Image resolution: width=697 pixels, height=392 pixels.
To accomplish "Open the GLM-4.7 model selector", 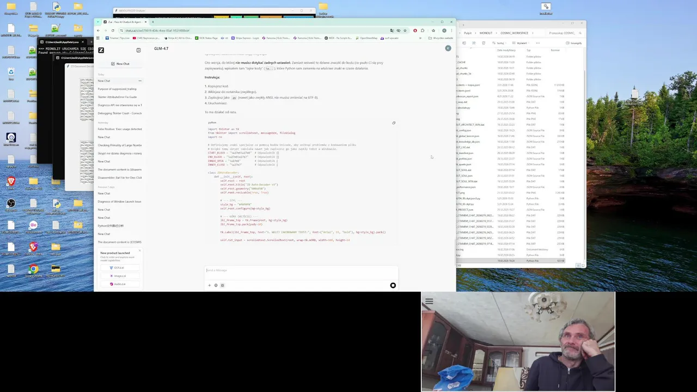I will click(161, 48).
